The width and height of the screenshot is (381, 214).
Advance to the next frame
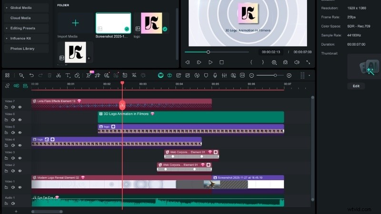[x=199, y=62]
